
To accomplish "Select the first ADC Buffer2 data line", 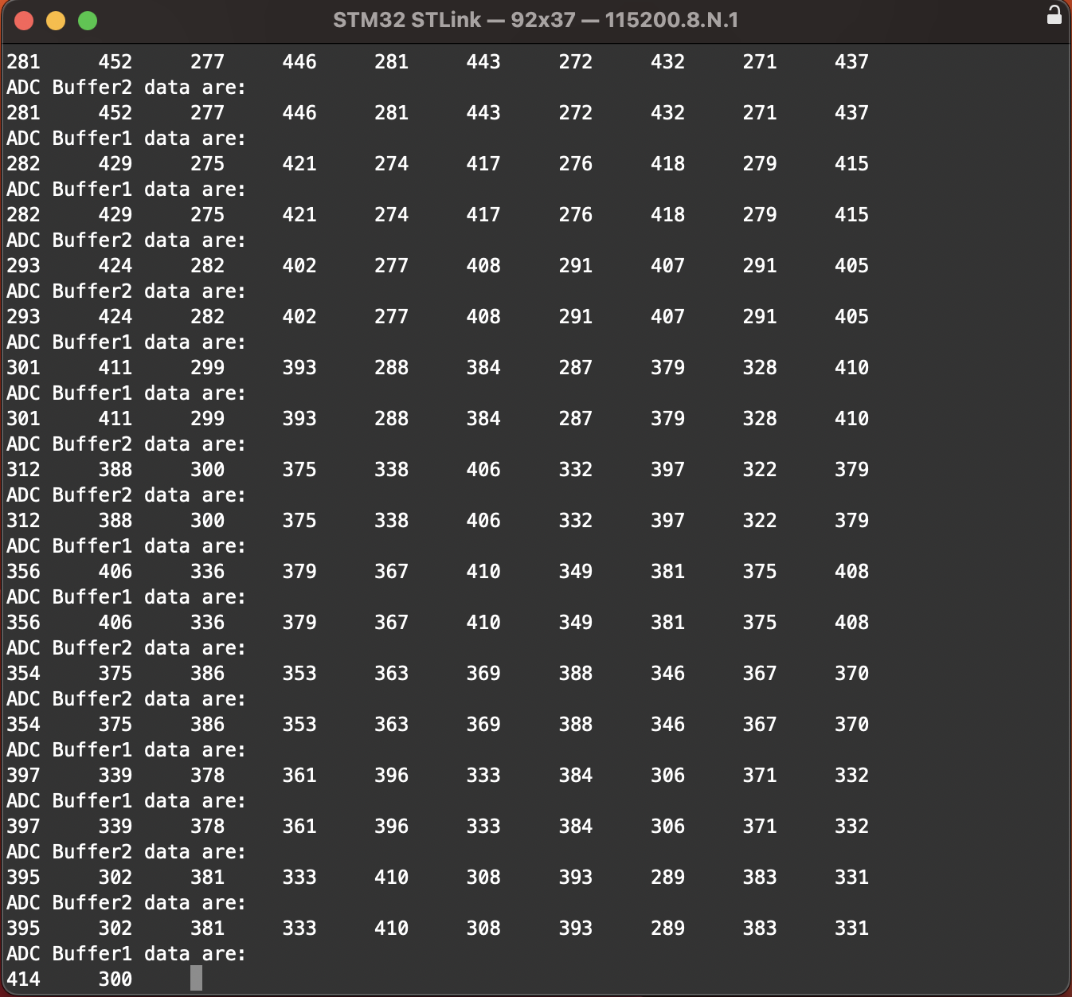I will (x=127, y=88).
